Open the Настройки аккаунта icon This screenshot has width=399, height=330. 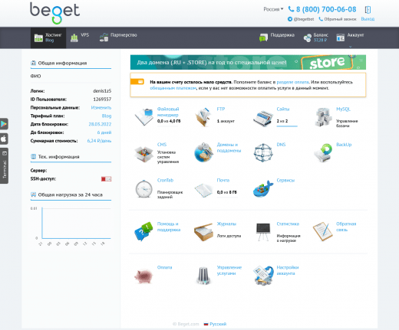point(263,276)
